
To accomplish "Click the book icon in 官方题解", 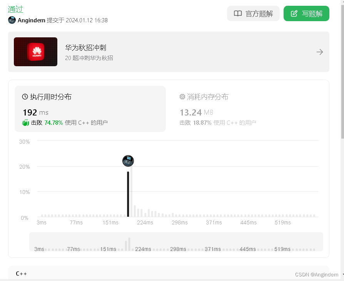I will click(x=238, y=13).
